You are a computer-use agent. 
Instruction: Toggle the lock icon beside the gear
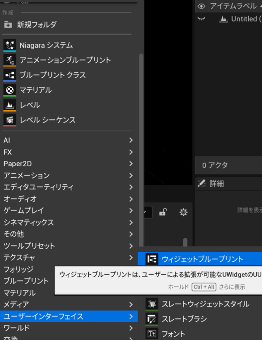click(162, 212)
